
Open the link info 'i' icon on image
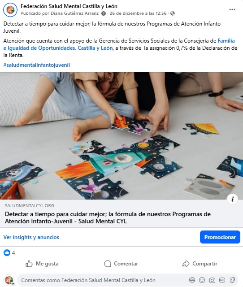pyautogui.click(x=232, y=199)
